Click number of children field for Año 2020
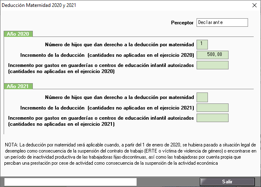This screenshot has width=261, height=187. (x=202, y=45)
